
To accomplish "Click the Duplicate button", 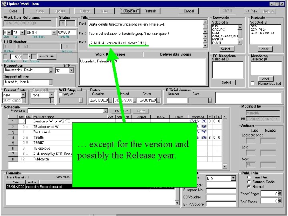I will coord(130,11).
